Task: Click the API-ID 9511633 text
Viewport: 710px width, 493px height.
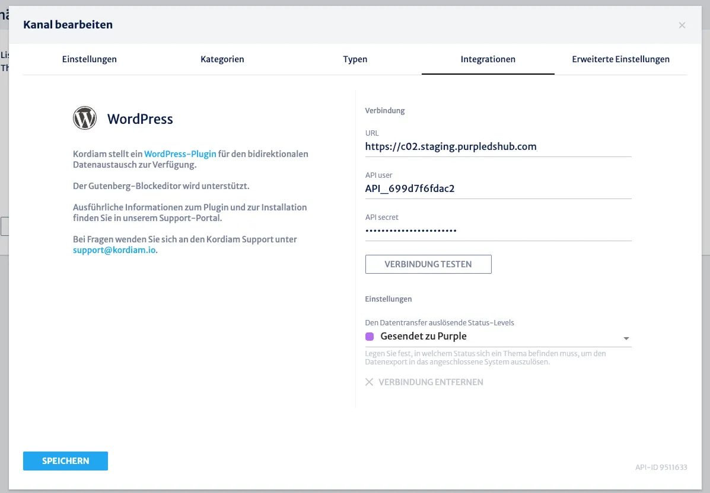Action: (661, 467)
